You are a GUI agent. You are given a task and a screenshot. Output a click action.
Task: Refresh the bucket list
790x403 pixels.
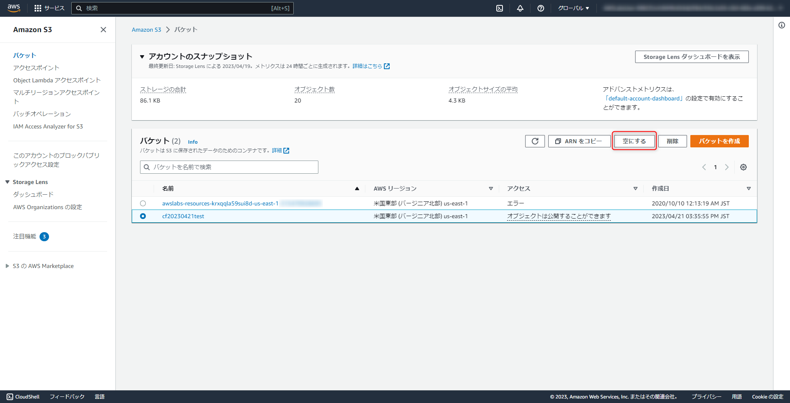tap(535, 141)
